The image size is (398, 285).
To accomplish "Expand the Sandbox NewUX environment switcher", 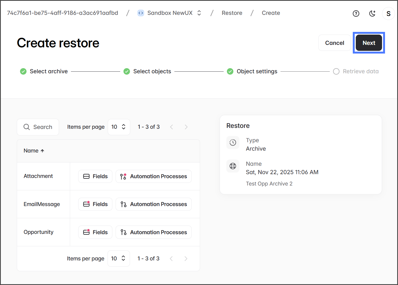I will [199, 13].
